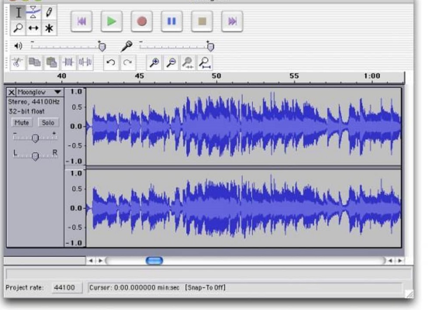Paste clipboard with Paste icon
Viewport: 428px width, 310px height.
click(51, 63)
